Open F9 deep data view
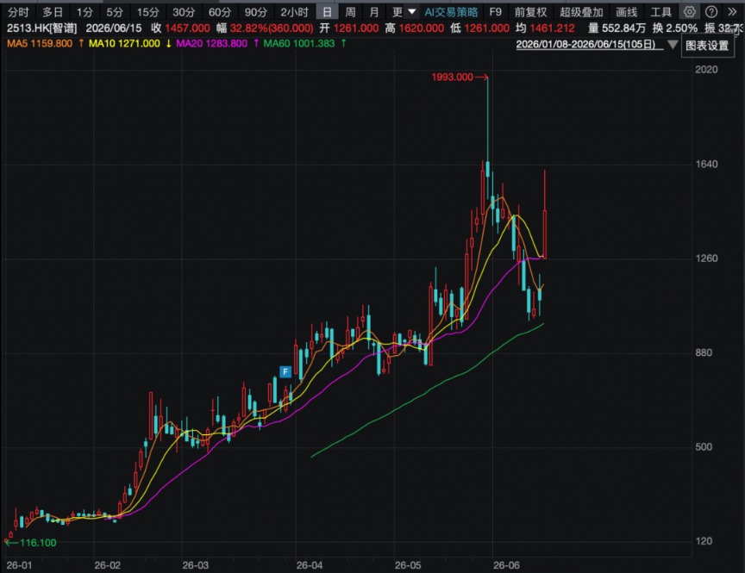The width and height of the screenshot is (745, 573). [x=496, y=12]
